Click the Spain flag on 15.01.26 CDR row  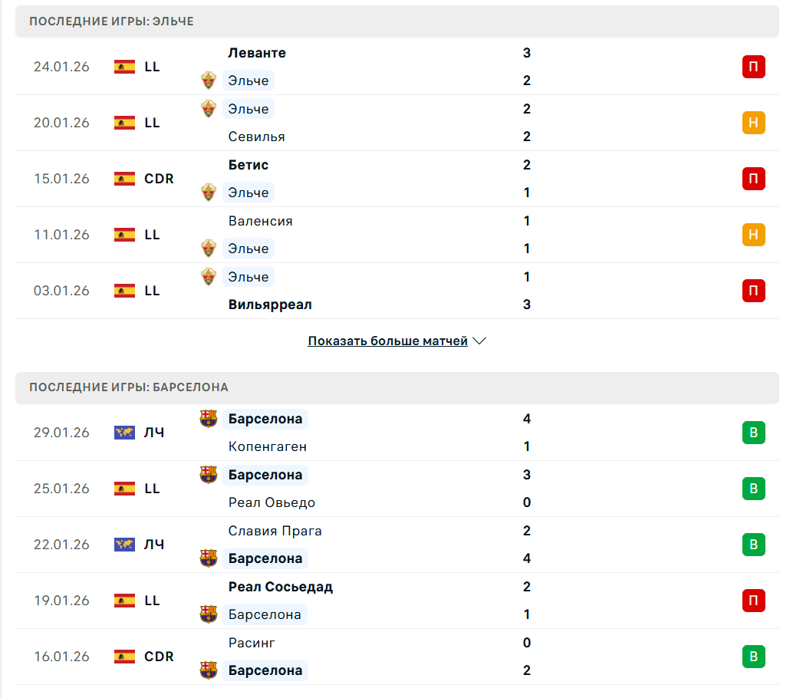coord(124,179)
